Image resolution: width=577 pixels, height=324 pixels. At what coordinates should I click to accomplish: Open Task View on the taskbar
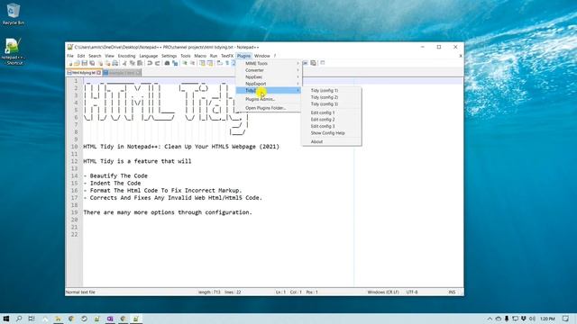click(x=32, y=319)
